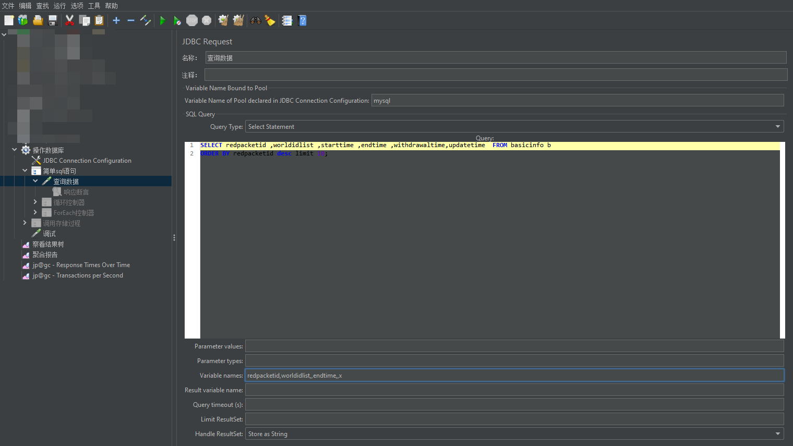The image size is (793, 446).
Task: Select JDBC Connection Configuration tree item
Action: 87,161
